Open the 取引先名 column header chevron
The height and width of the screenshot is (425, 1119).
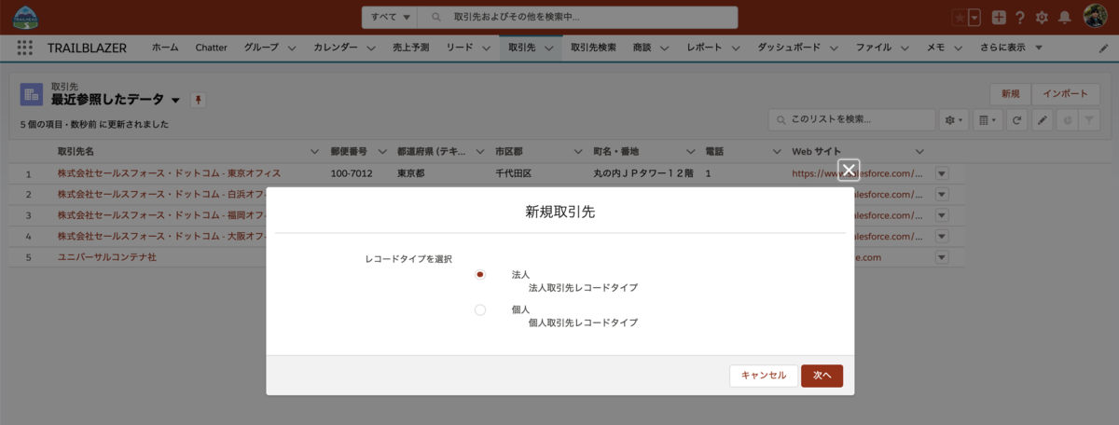(x=313, y=151)
